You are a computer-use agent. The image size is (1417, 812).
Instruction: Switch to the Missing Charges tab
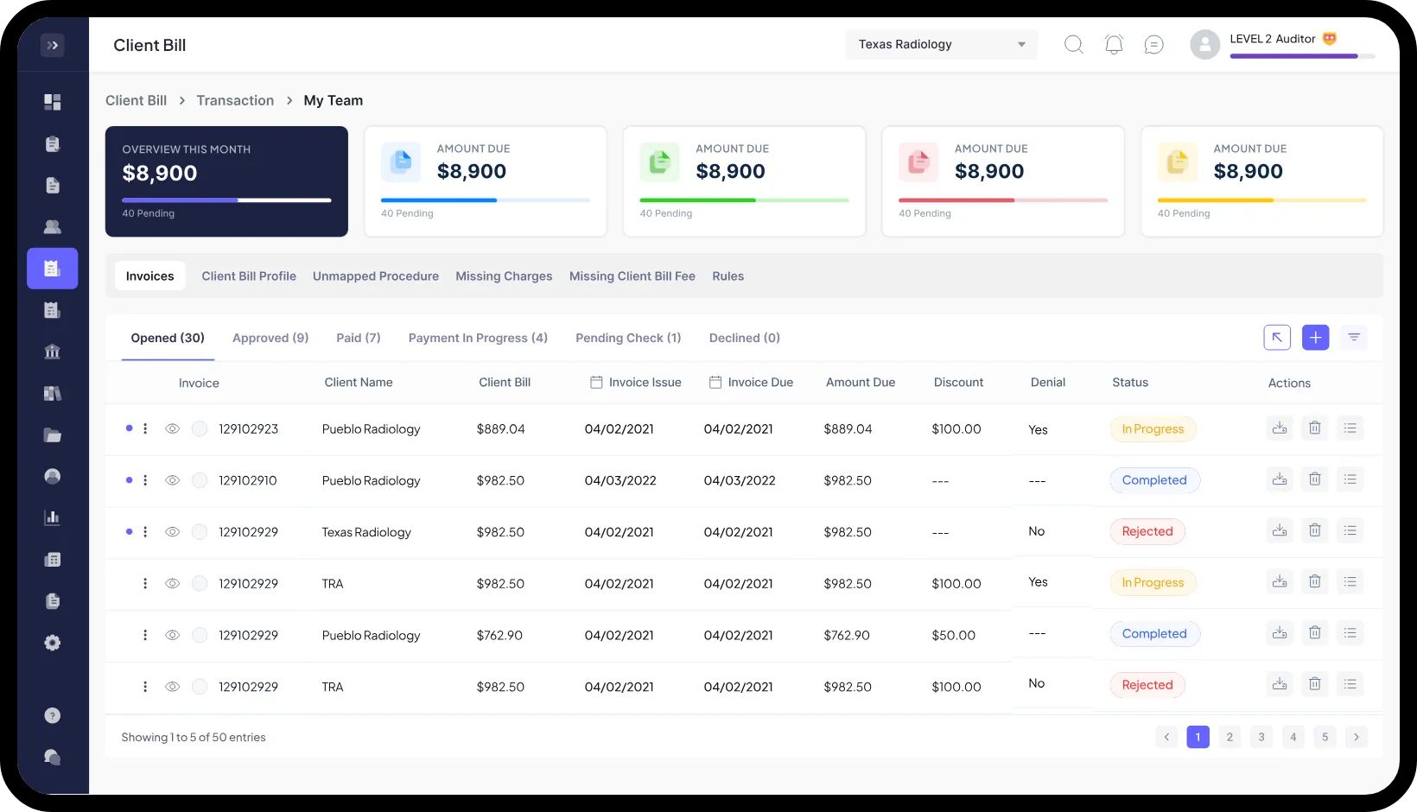coord(504,276)
